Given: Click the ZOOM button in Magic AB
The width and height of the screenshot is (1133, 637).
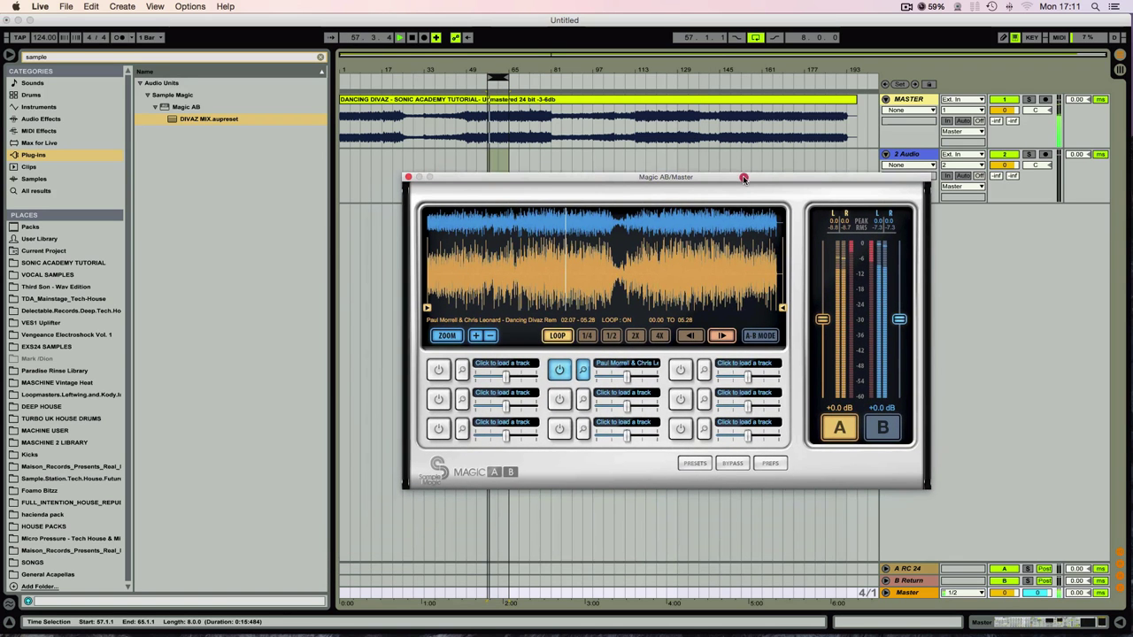Looking at the screenshot, I should pos(447,336).
